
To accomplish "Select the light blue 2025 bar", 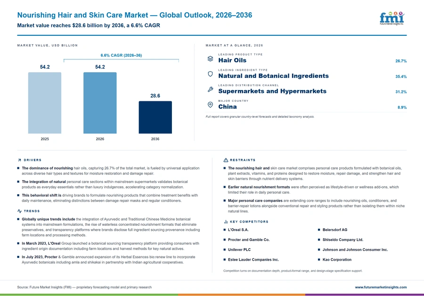I will pos(45,103).
